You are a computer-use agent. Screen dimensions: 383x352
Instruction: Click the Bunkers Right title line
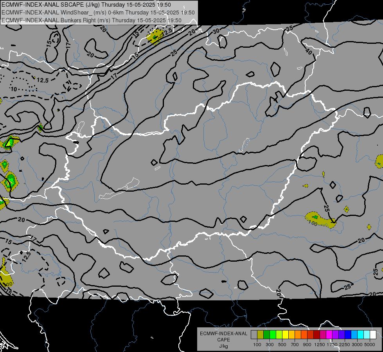coord(92,20)
